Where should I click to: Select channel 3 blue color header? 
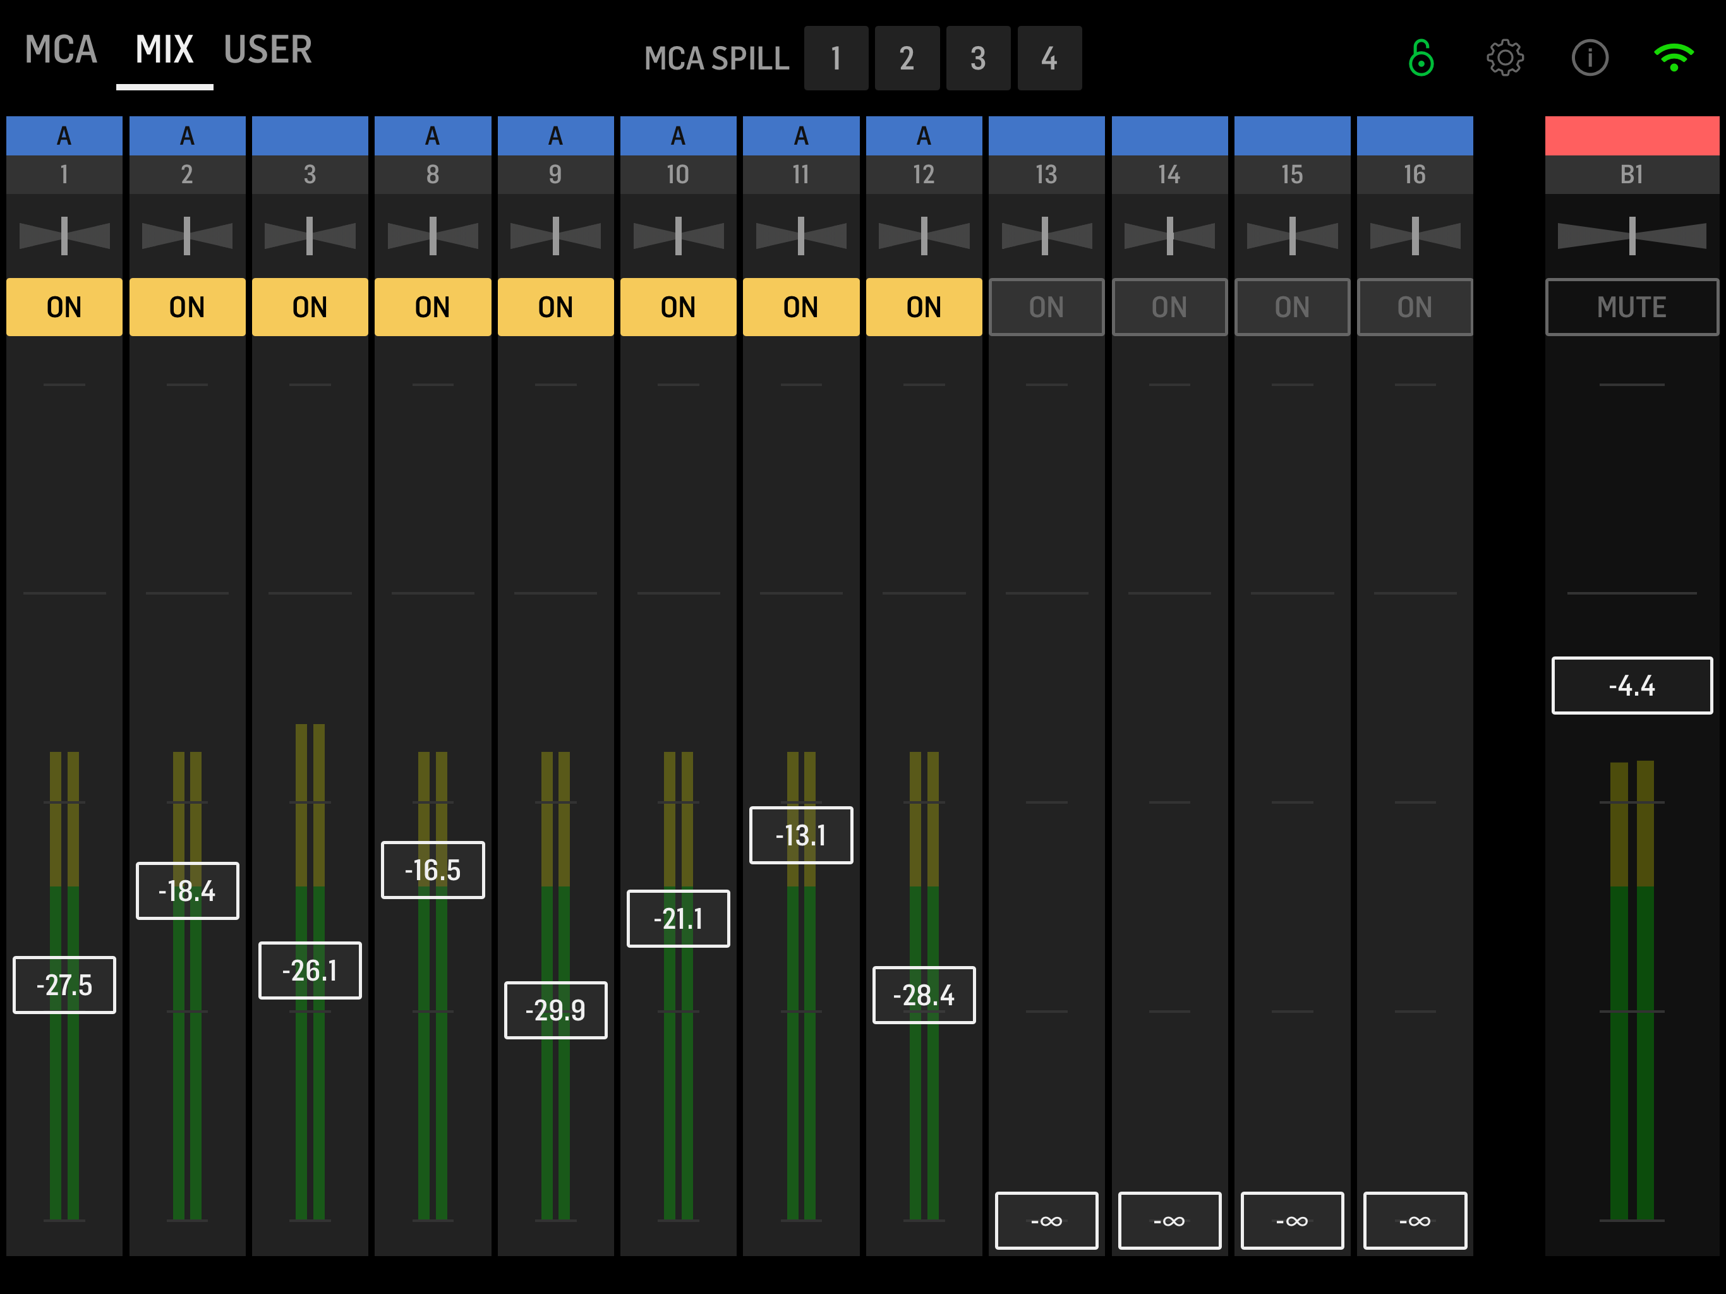pyautogui.click(x=310, y=136)
